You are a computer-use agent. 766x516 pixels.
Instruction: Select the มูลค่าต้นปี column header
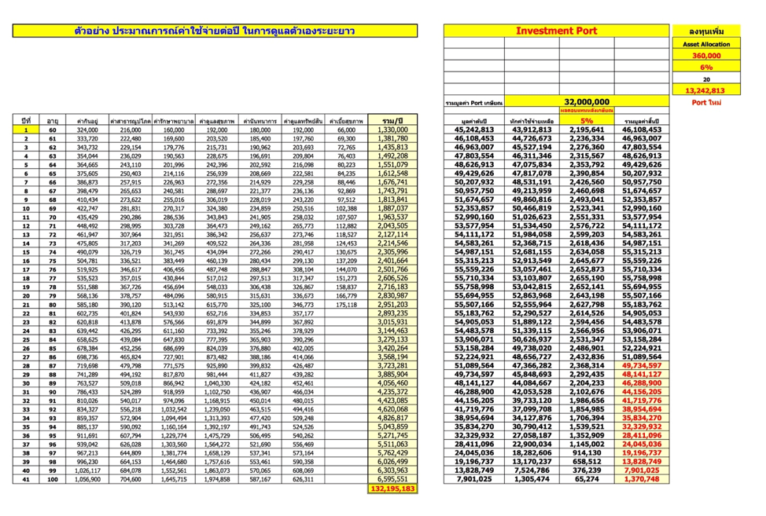click(x=474, y=120)
